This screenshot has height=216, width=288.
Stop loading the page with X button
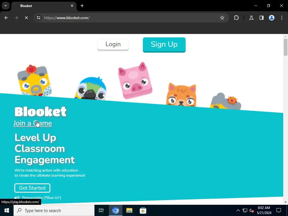tap(26, 18)
